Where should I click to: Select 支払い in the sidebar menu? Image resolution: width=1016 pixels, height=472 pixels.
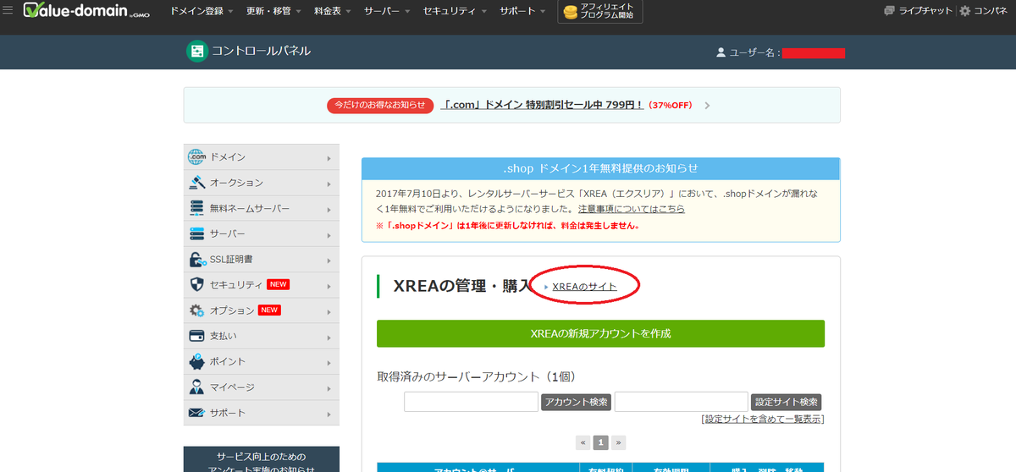click(262, 336)
